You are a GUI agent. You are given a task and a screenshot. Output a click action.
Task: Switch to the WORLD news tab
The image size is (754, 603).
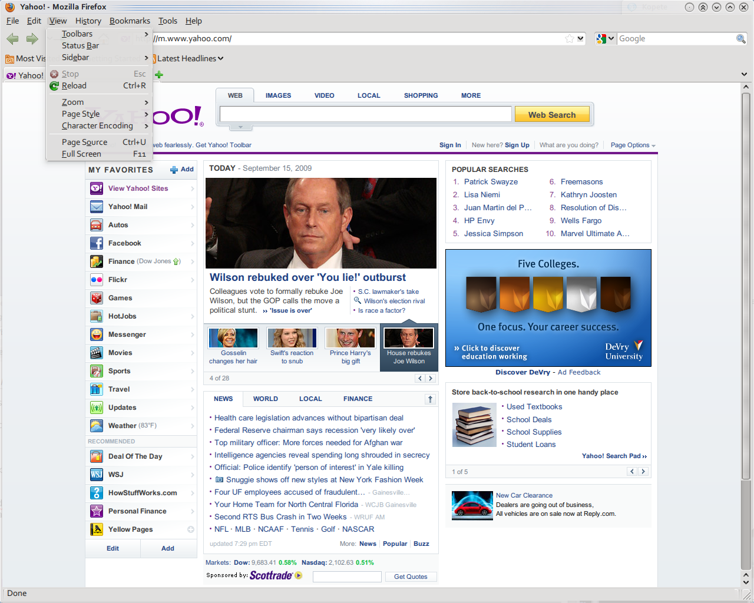pyautogui.click(x=266, y=399)
